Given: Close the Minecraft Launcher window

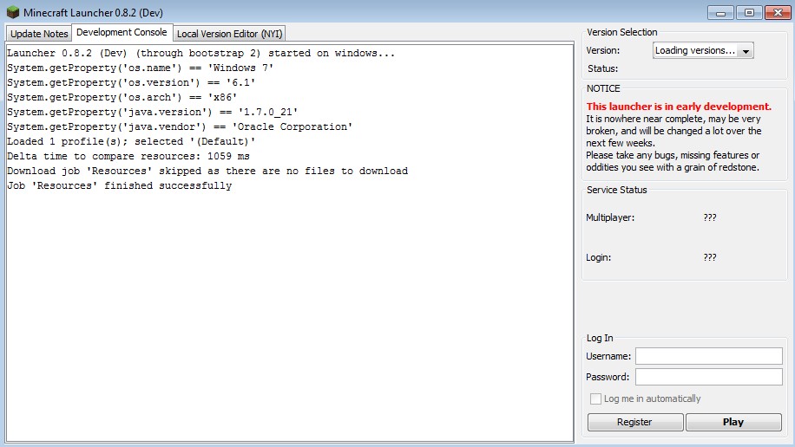Looking at the screenshot, I should (x=778, y=13).
